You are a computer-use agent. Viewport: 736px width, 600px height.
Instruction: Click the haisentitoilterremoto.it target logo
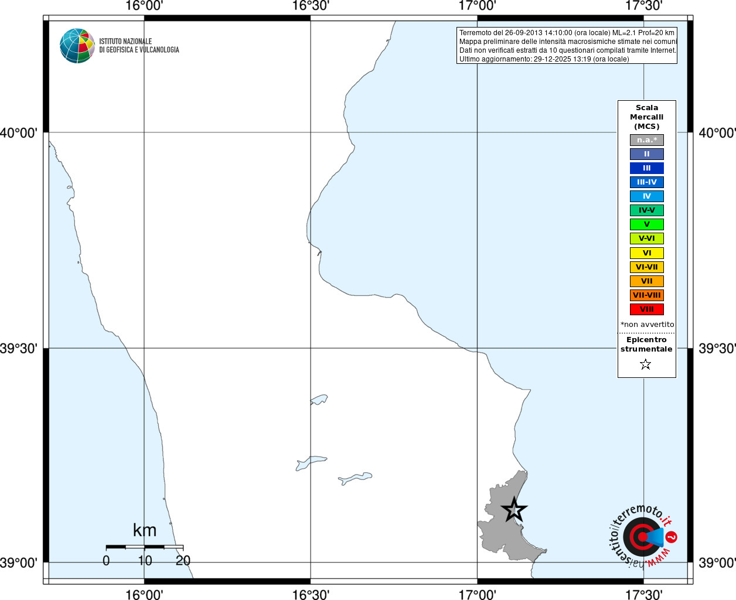[643, 536]
